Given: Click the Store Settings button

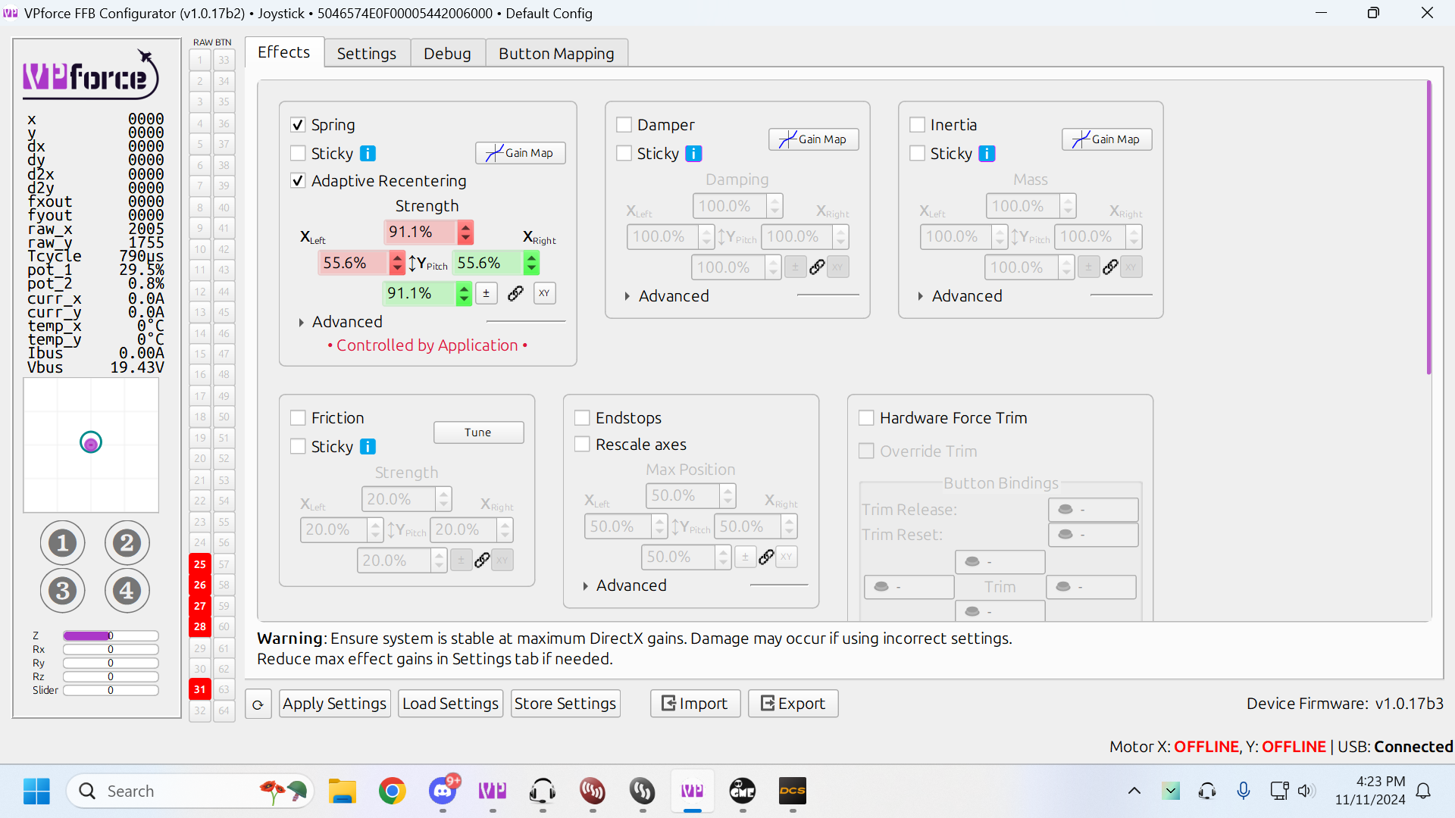Looking at the screenshot, I should [565, 704].
